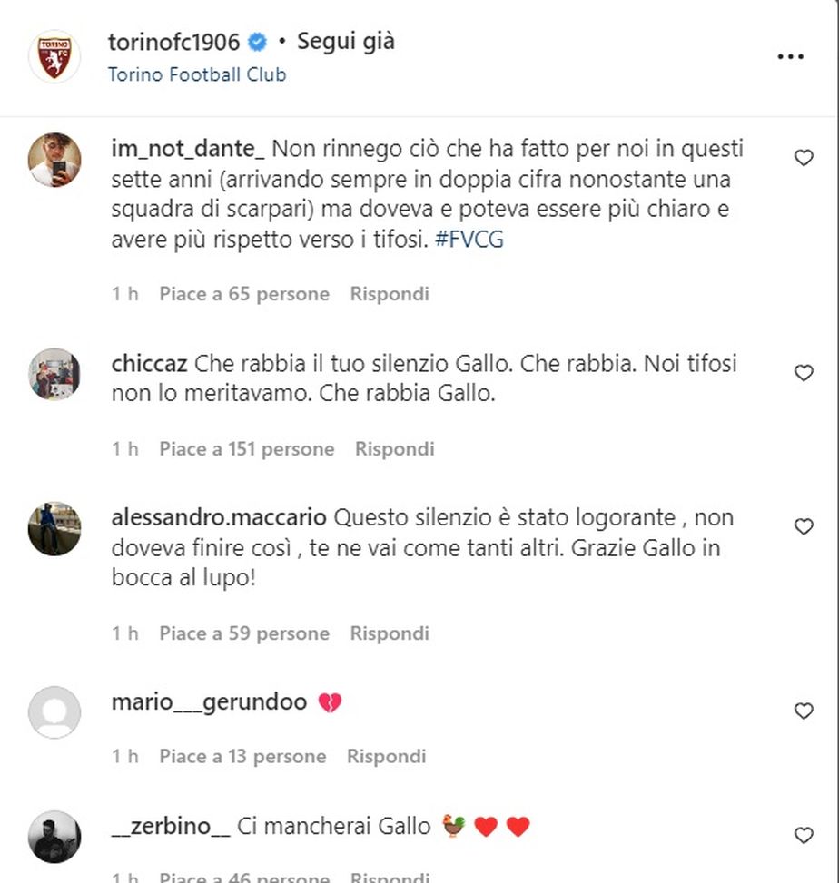
Task: Unfollow by toggling Segui già
Action: pos(345,41)
